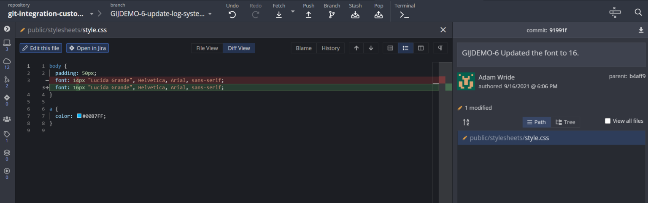Switch to split side-by-side diff layout
The image size is (648, 203).
point(421,48)
